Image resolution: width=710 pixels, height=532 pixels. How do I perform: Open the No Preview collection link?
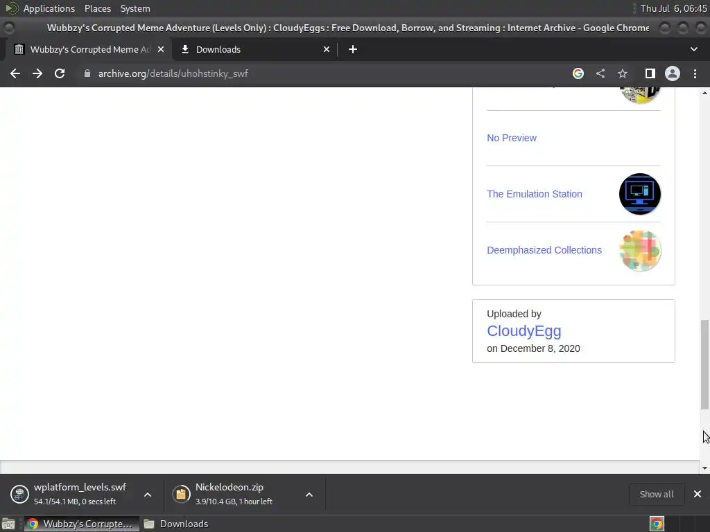coord(512,138)
